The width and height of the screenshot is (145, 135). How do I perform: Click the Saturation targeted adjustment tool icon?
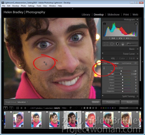(104, 68)
